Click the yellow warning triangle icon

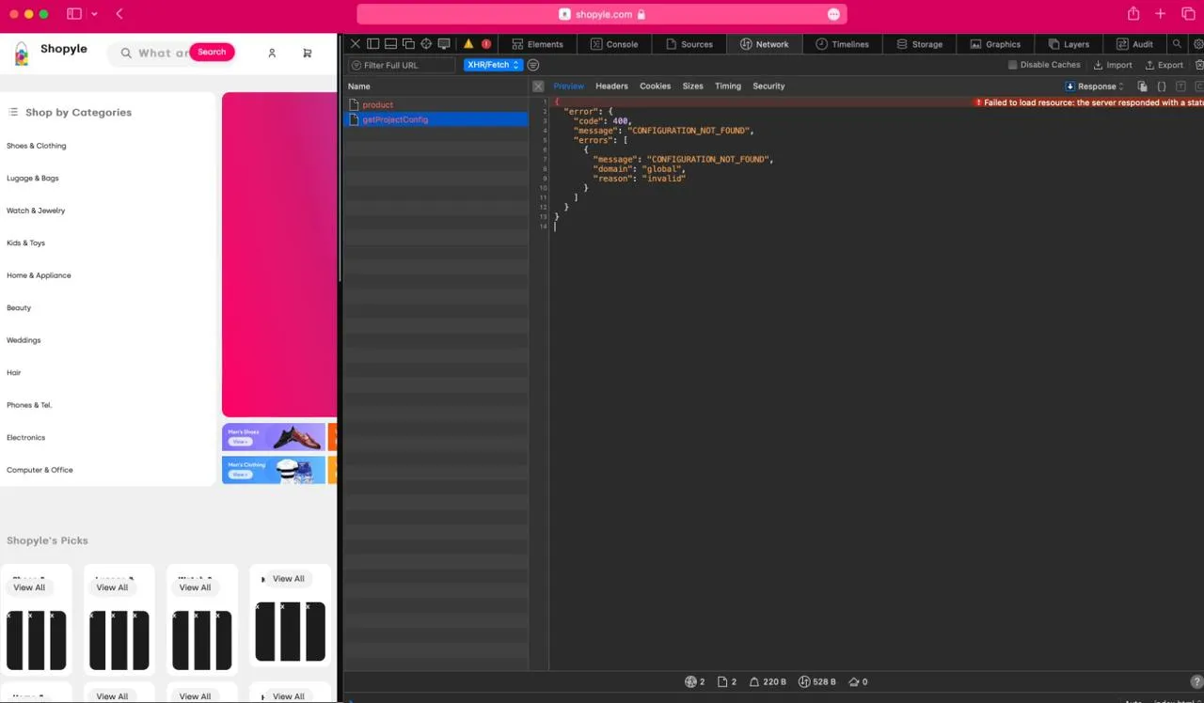point(468,44)
